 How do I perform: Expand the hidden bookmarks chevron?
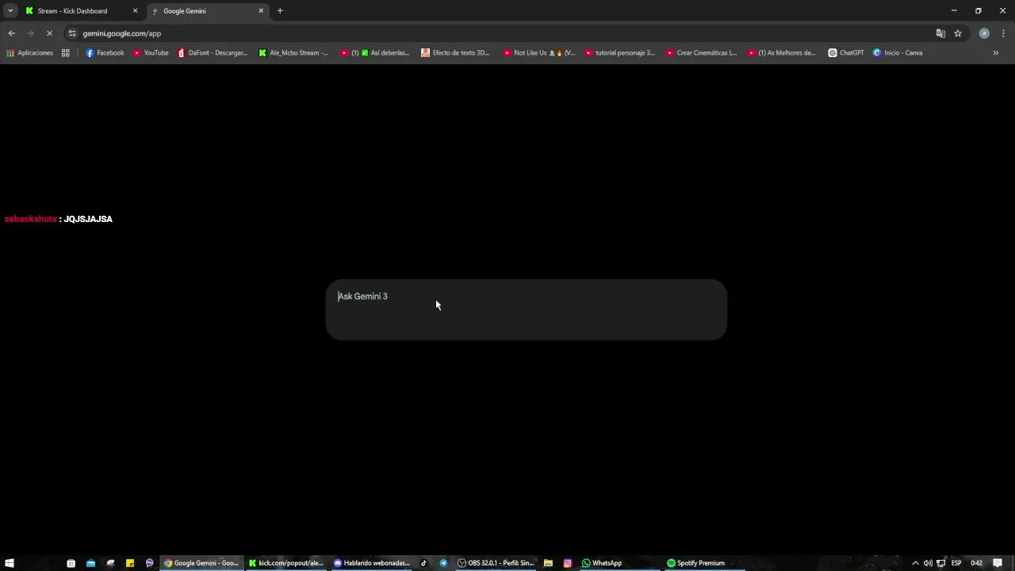tap(995, 53)
